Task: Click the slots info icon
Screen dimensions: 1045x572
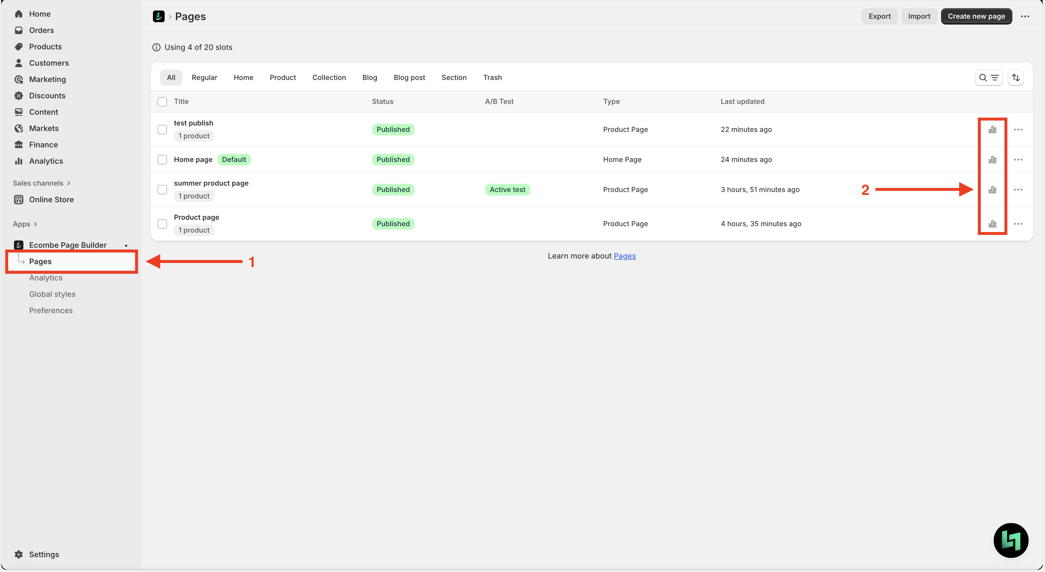Action: tap(156, 48)
